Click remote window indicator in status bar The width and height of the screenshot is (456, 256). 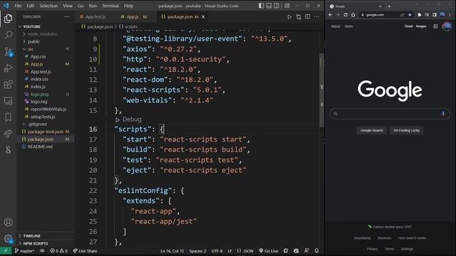tap(6, 251)
